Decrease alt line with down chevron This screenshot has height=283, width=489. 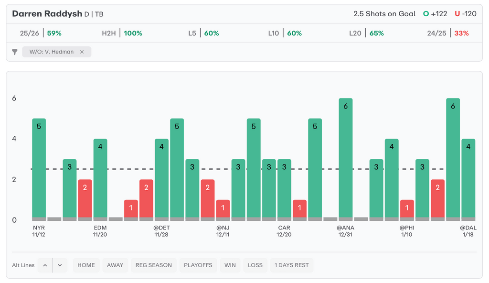[60, 265]
